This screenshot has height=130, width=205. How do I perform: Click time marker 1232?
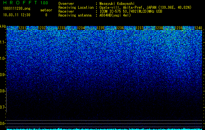(42, 28)
